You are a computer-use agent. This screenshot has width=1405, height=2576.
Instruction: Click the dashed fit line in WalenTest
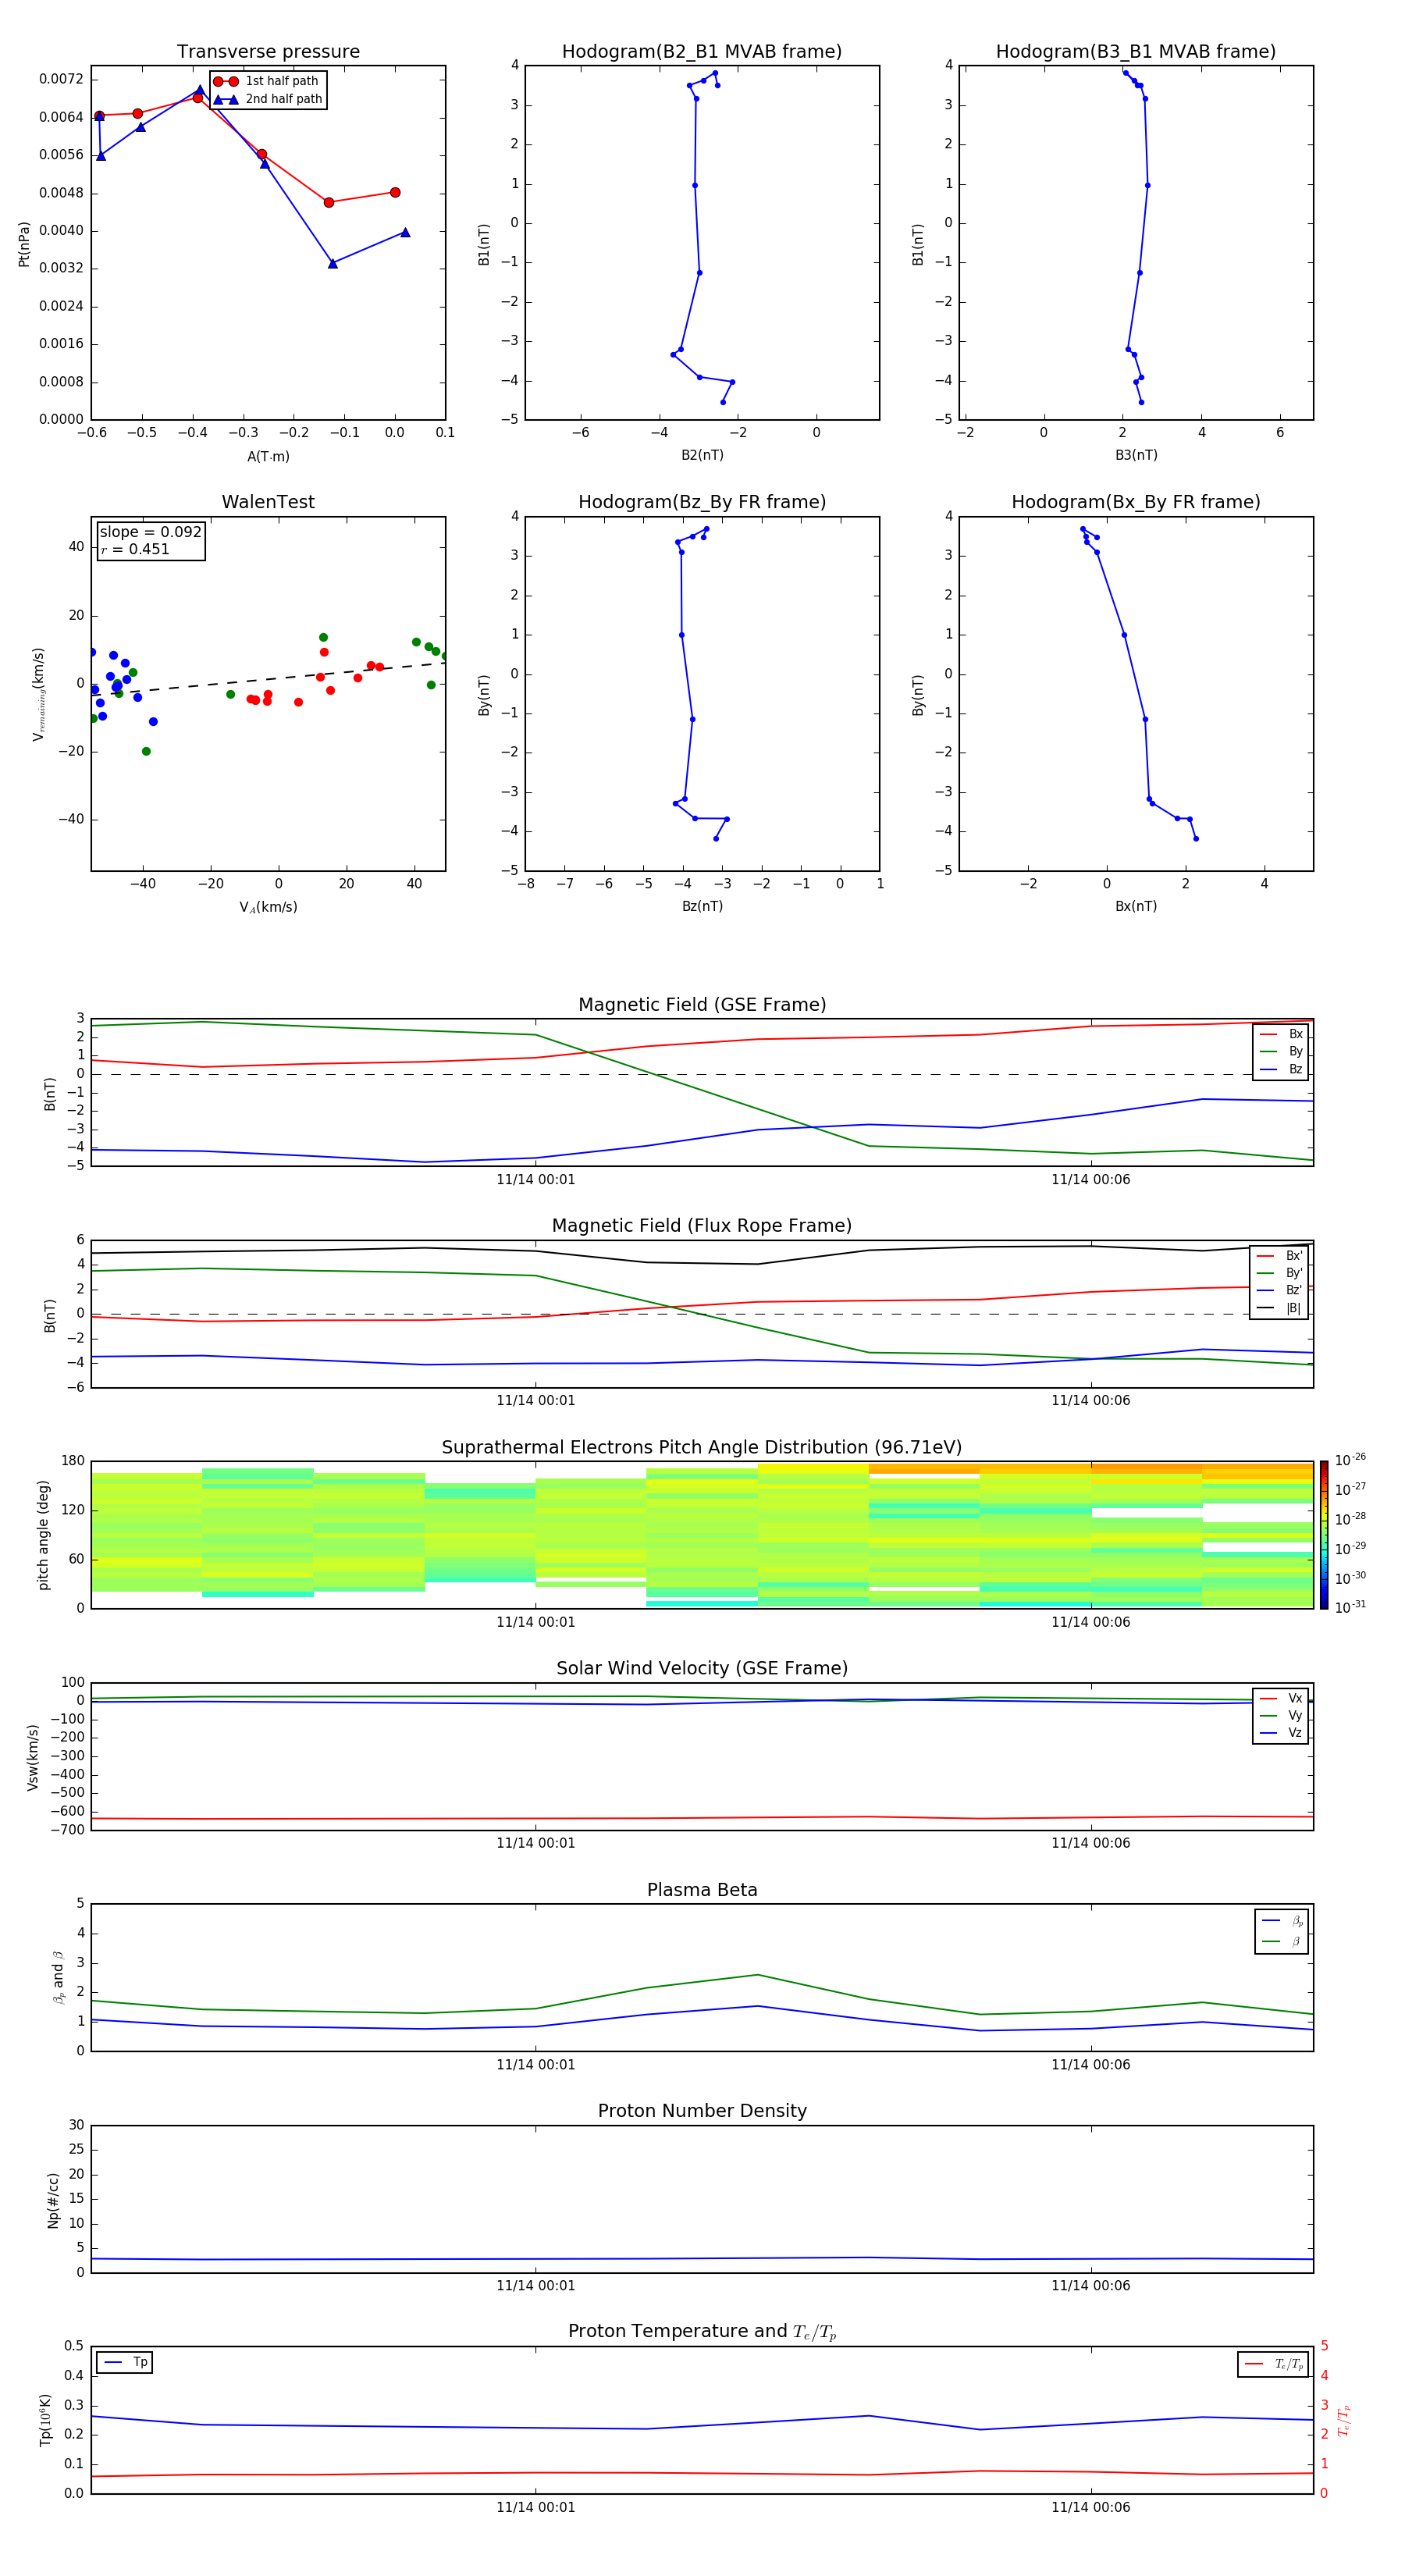point(268,679)
